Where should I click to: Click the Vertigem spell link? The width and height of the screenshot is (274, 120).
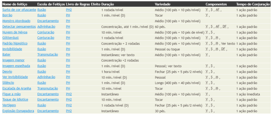pyautogui.click(x=9, y=105)
